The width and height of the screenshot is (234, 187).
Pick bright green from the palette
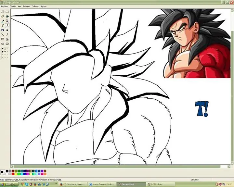[19, 174]
